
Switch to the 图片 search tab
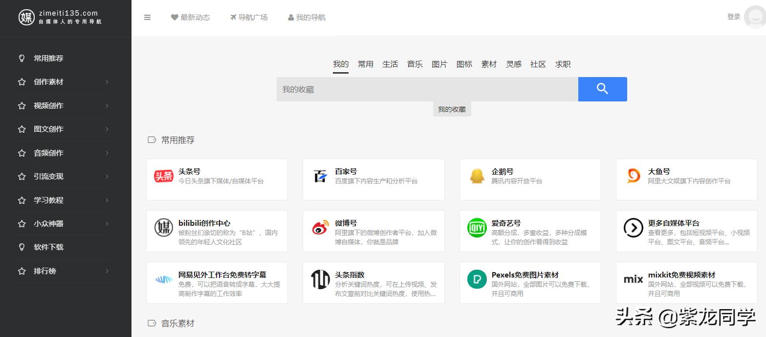[x=439, y=64]
